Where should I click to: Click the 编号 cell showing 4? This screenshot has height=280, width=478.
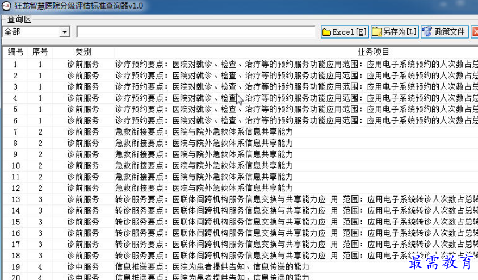point(15,98)
